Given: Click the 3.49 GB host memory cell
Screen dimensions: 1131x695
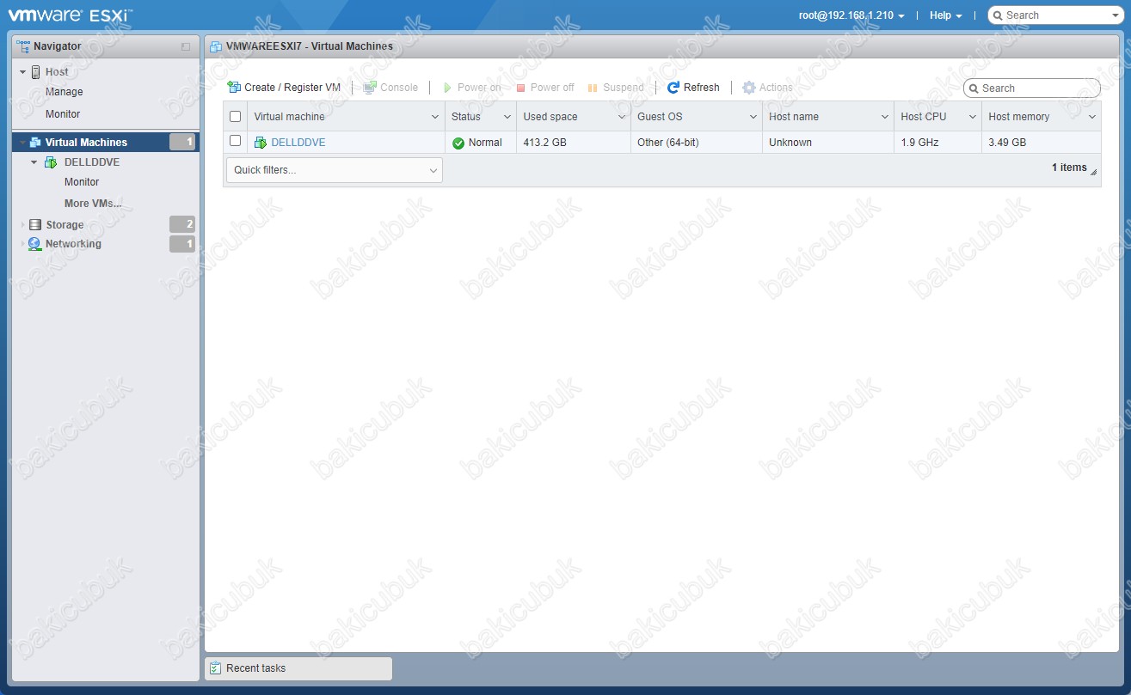Looking at the screenshot, I should click(x=1042, y=143).
